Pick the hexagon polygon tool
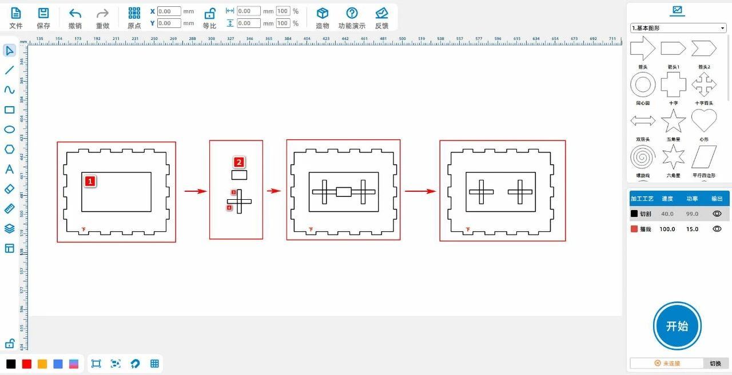 (x=9, y=149)
